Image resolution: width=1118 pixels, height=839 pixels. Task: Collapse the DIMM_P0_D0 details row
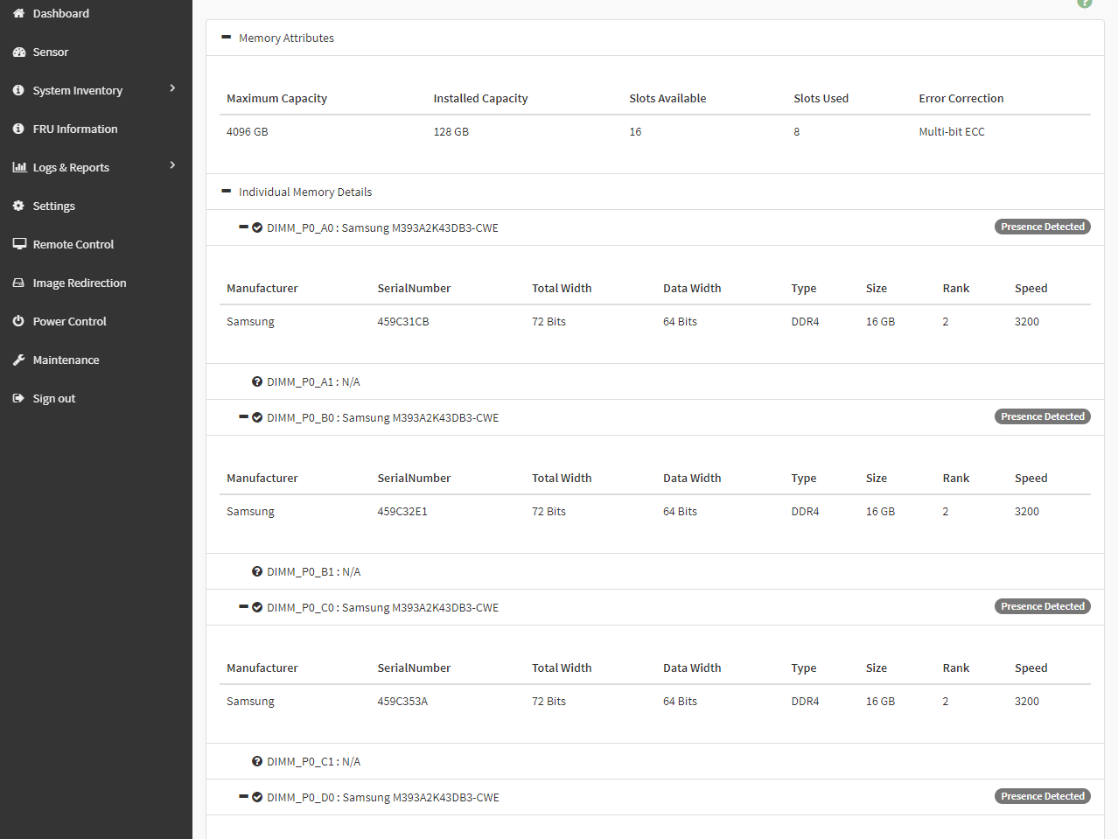pos(243,797)
